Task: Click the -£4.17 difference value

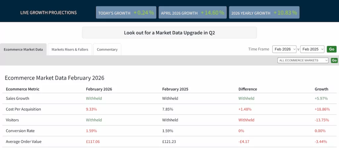Action: coord(245,142)
